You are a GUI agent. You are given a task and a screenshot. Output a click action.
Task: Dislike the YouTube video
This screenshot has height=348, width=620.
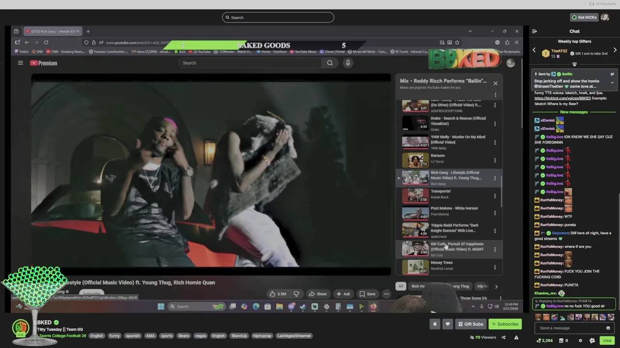pos(296,294)
